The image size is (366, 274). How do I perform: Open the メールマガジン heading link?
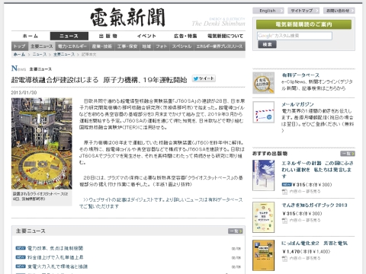(x=297, y=104)
